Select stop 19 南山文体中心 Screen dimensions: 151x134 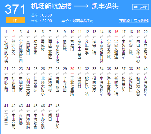pyautogui.click(x=138, y=51)
